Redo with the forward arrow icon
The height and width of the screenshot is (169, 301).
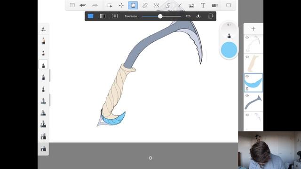(x=95, y=5)
